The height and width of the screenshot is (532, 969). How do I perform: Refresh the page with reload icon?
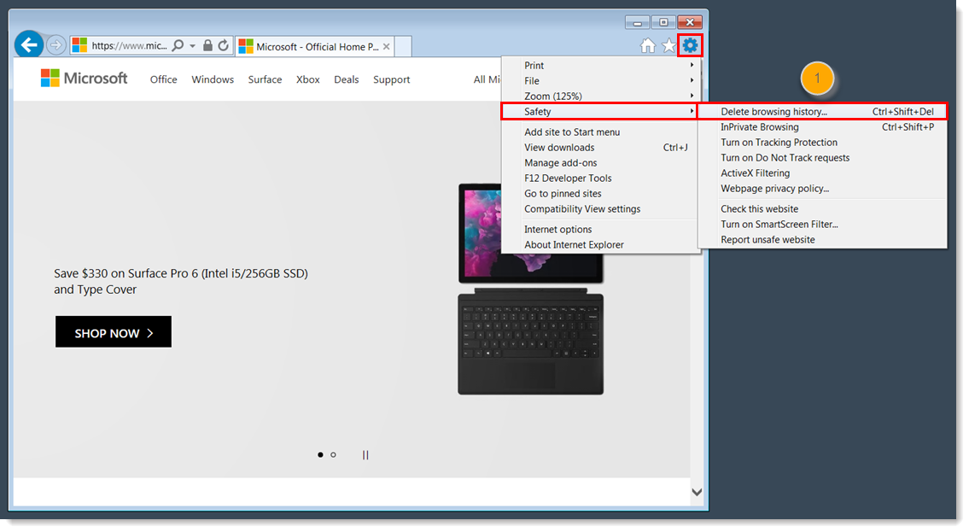pos(223,46)
